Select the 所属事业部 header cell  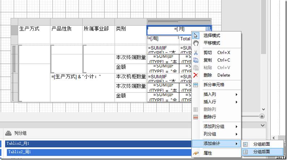coord(98,35)
